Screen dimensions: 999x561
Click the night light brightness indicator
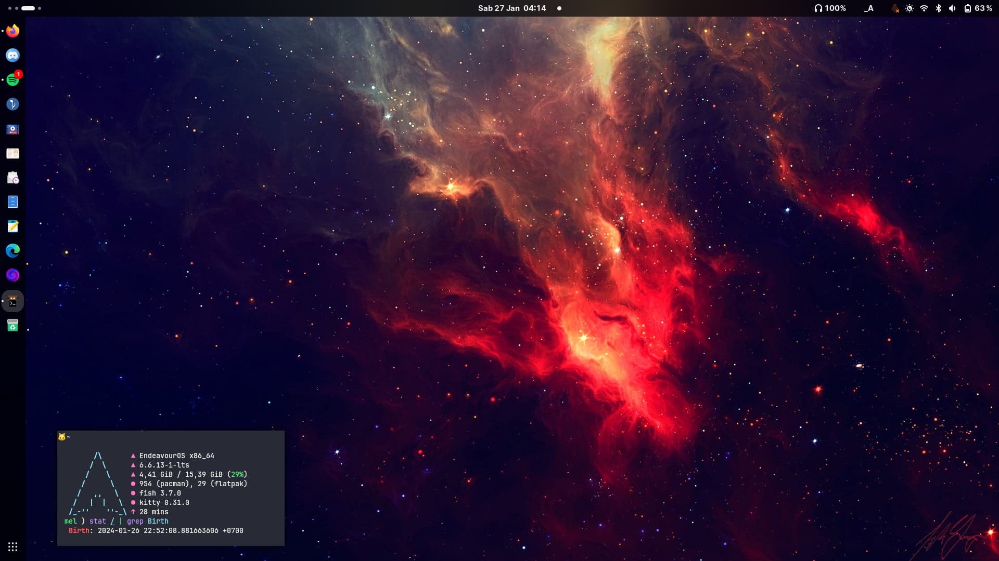[x=909, y=8]
